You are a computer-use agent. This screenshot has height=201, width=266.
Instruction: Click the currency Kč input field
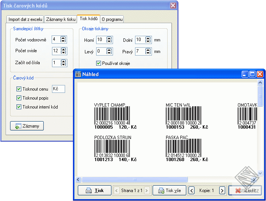click(x=58, y=89)
